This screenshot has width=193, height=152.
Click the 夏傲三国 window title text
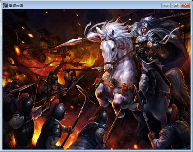(x=16, y=5)
